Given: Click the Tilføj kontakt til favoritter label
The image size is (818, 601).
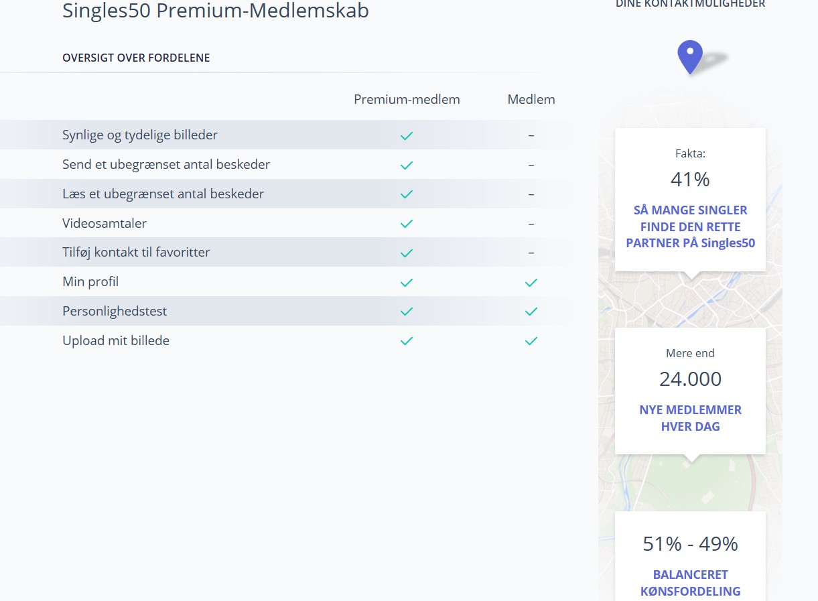Looking at the screenshot, I should (136, 253).
